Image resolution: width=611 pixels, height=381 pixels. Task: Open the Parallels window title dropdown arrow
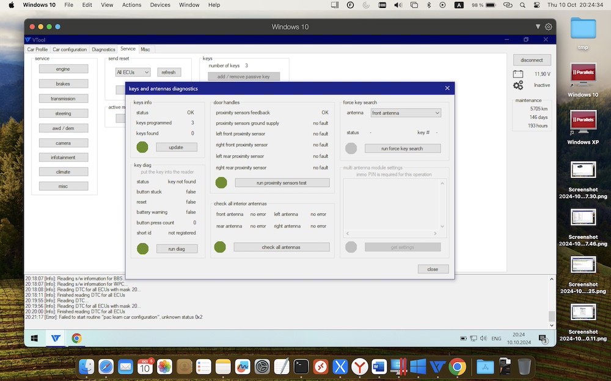point(538,27)
